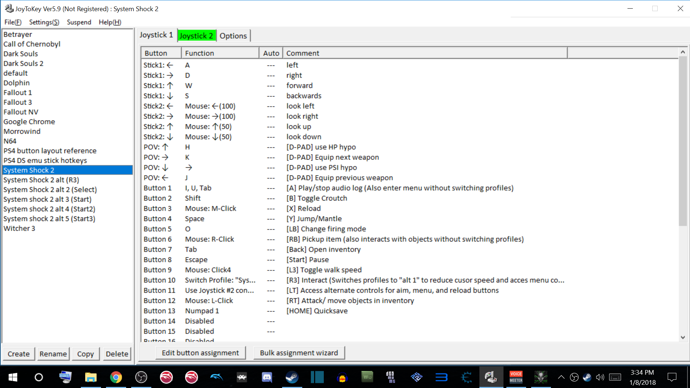
Task: Switch to the Options tab
Action: tap(233, 36)
